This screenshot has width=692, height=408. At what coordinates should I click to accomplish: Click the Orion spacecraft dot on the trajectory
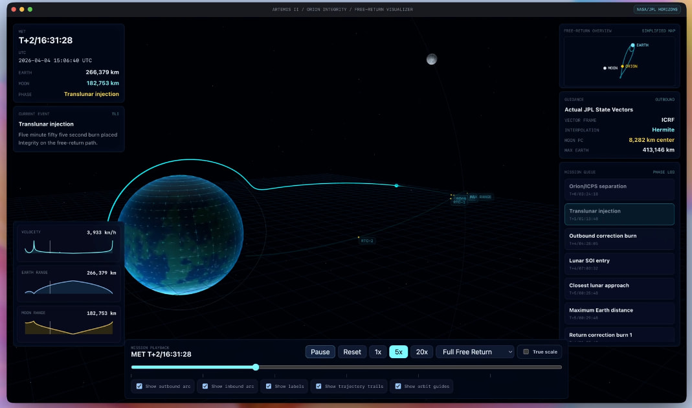tap(396, 185)
